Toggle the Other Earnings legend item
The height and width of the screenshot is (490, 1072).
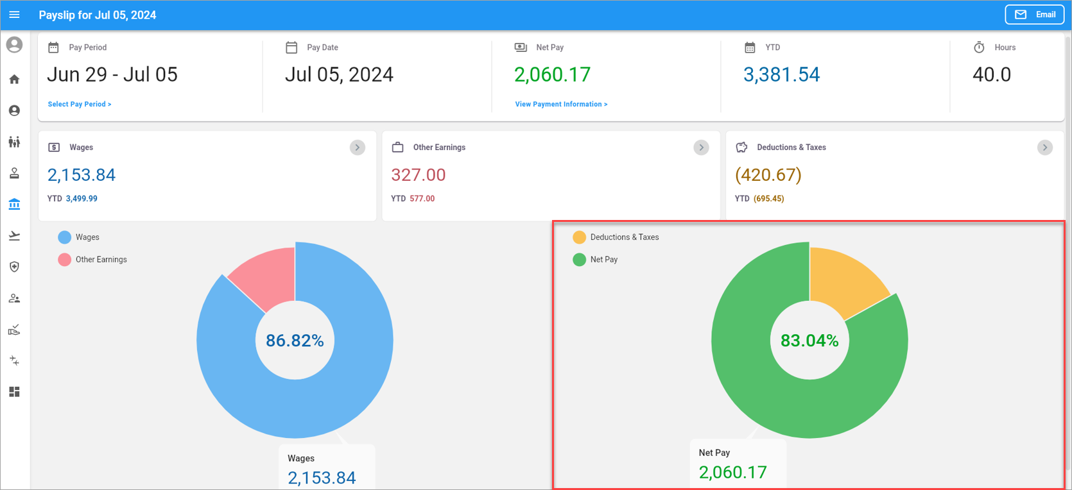[x=92, y=260]
